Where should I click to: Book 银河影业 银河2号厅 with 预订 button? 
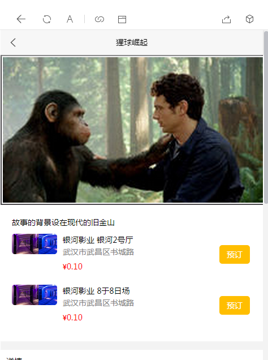(x=235, y=254)
